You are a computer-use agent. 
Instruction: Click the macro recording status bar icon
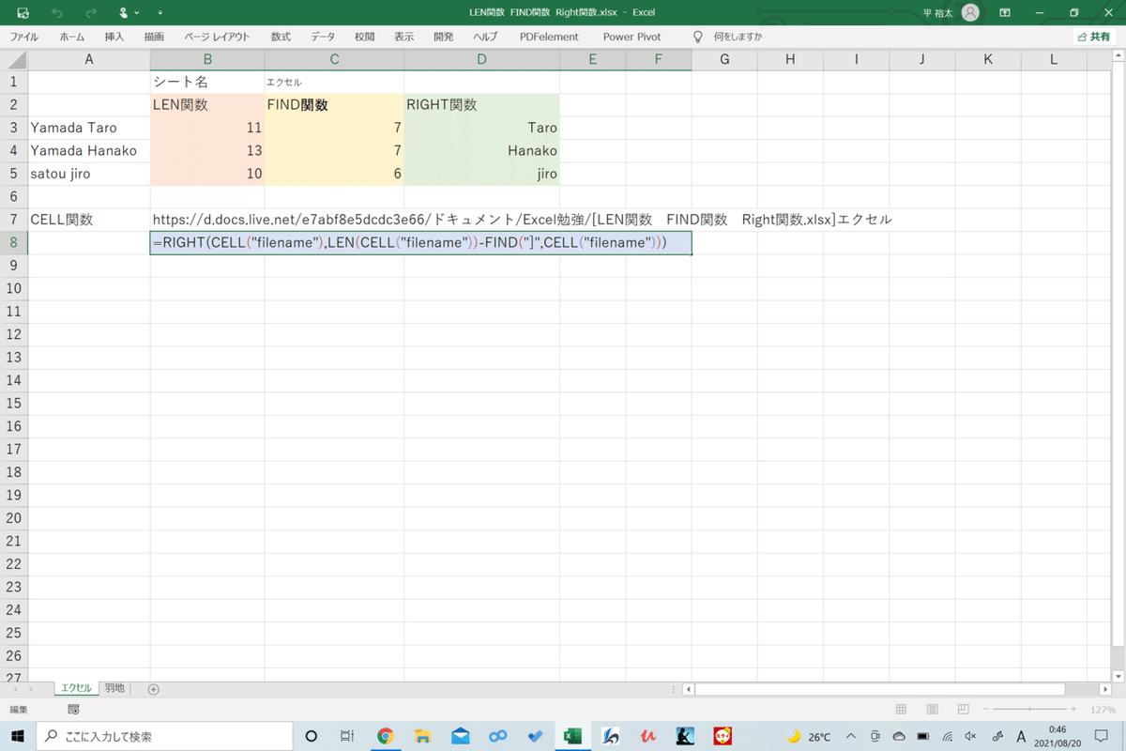(x=73, y=710)
